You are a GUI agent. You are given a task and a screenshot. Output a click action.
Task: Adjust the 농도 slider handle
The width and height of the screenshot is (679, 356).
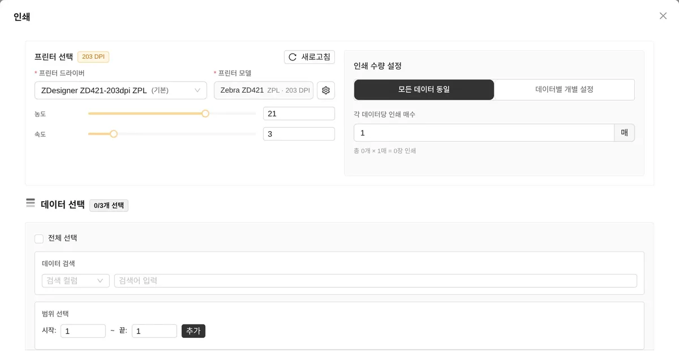pos(205,114)
